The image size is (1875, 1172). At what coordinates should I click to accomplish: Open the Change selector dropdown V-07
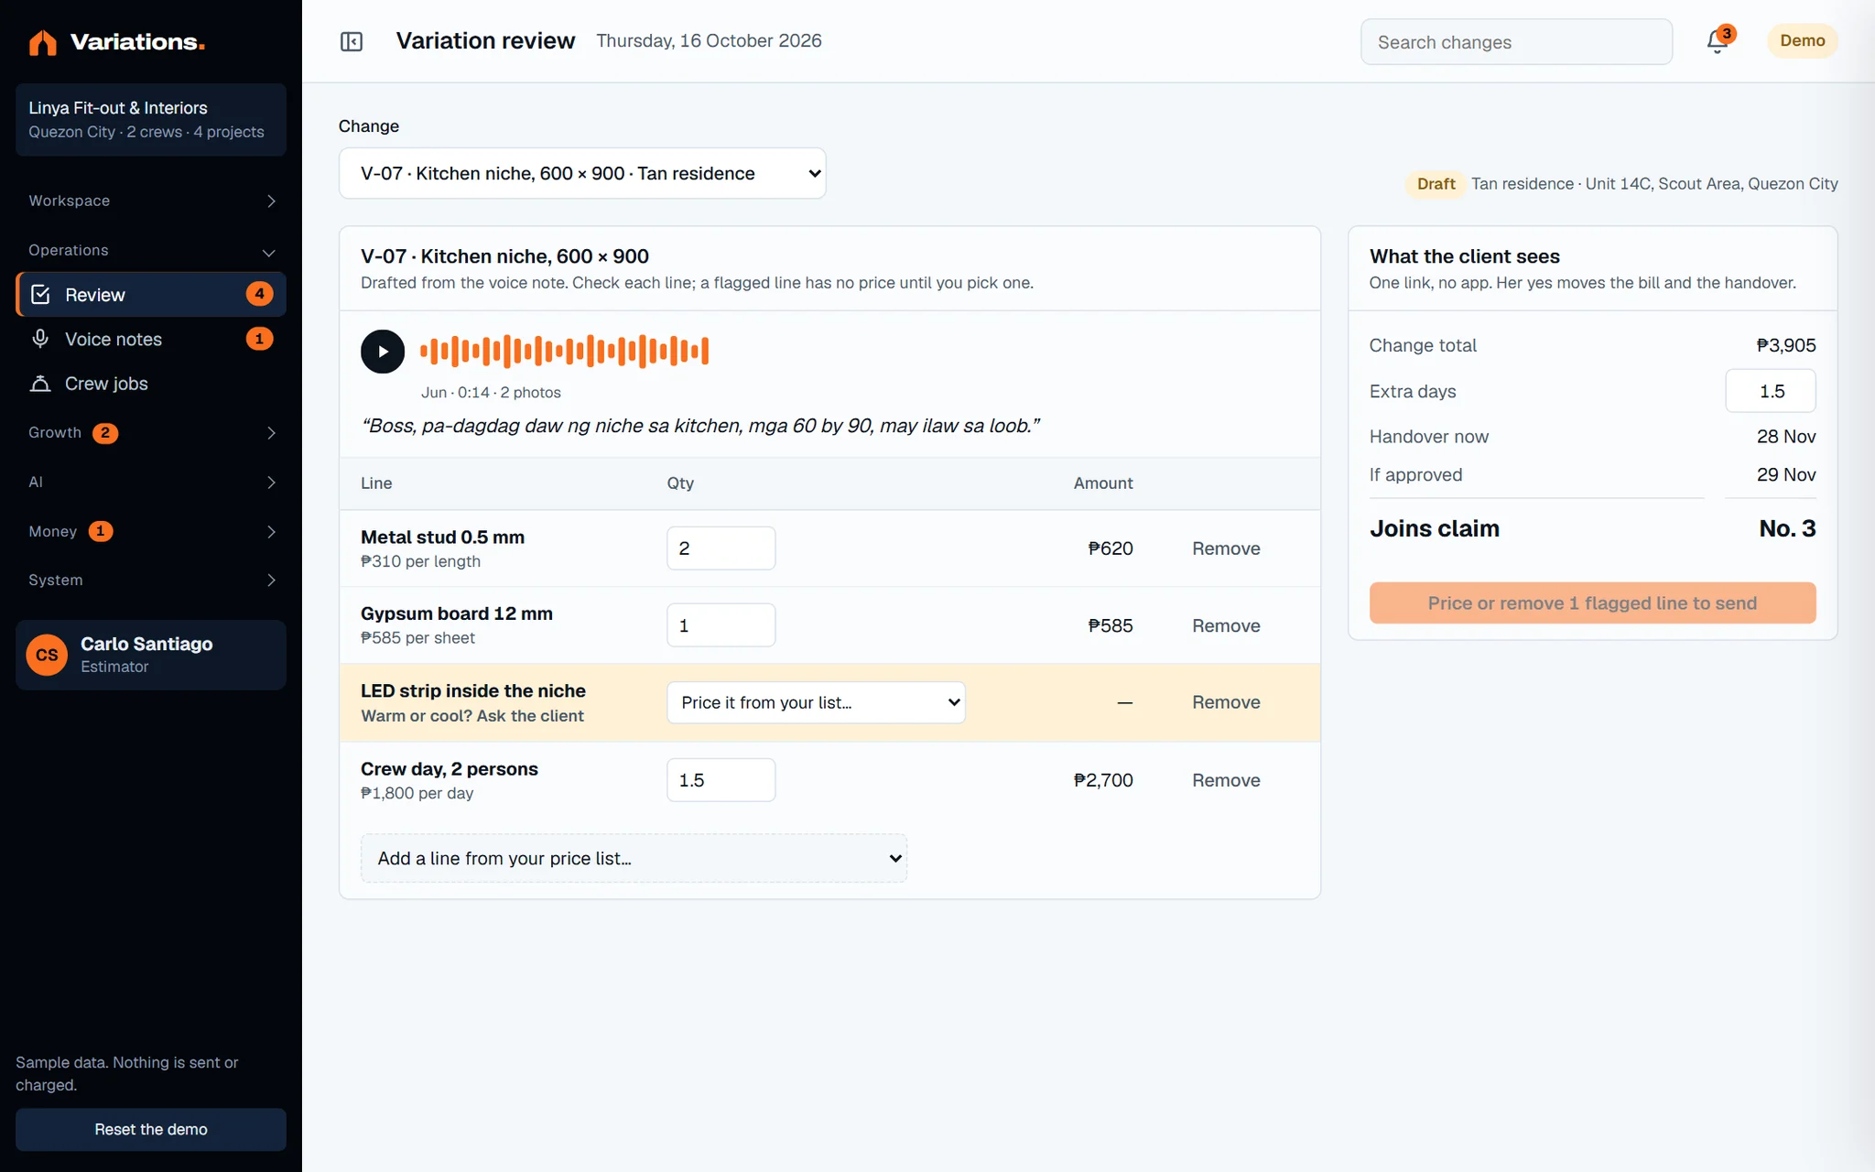click(x=582, y=173)
